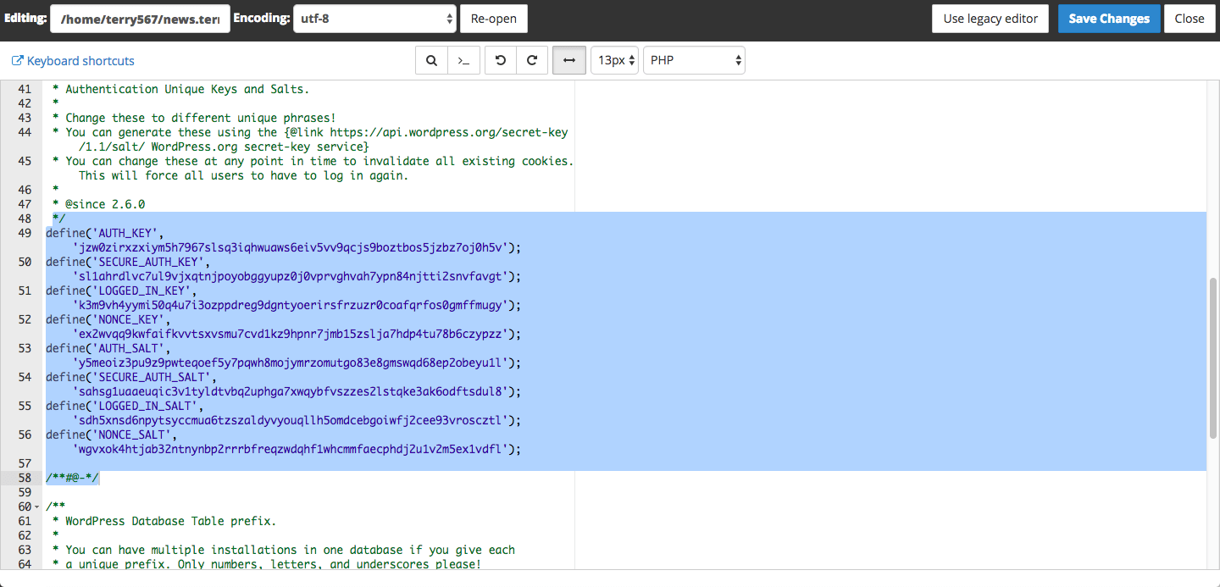The image size is (1220, 587).
Task: Click line number 49 in gutter
Action: 25,233
